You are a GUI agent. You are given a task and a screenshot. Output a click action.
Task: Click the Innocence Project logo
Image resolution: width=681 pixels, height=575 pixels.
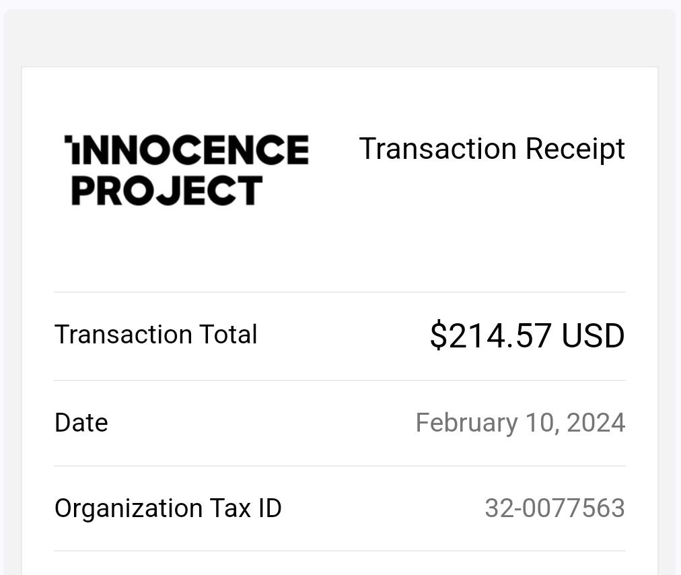click(x=187, y=170)
